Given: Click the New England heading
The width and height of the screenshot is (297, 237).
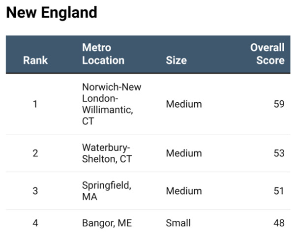Looking at the screenshot, I should (52, 13).
